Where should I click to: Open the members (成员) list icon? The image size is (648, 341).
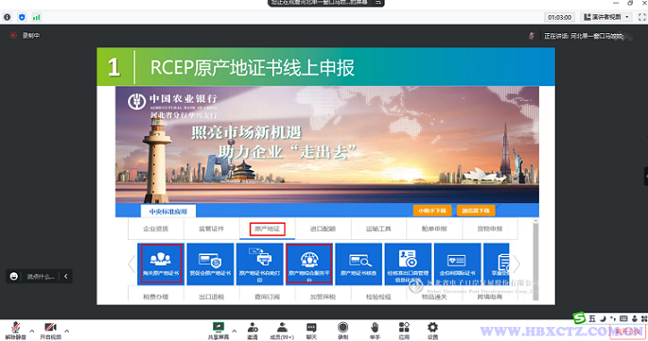(x=282, y=331)
